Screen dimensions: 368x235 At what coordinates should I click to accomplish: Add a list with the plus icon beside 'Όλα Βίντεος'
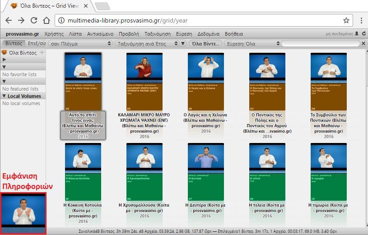[42, 52]
